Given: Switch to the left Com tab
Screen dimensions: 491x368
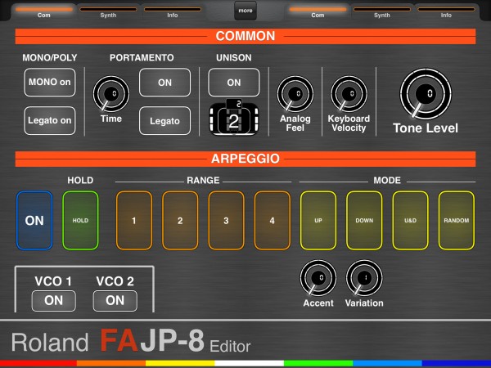Looking at the screenshot, I should (x=44, y=12).
